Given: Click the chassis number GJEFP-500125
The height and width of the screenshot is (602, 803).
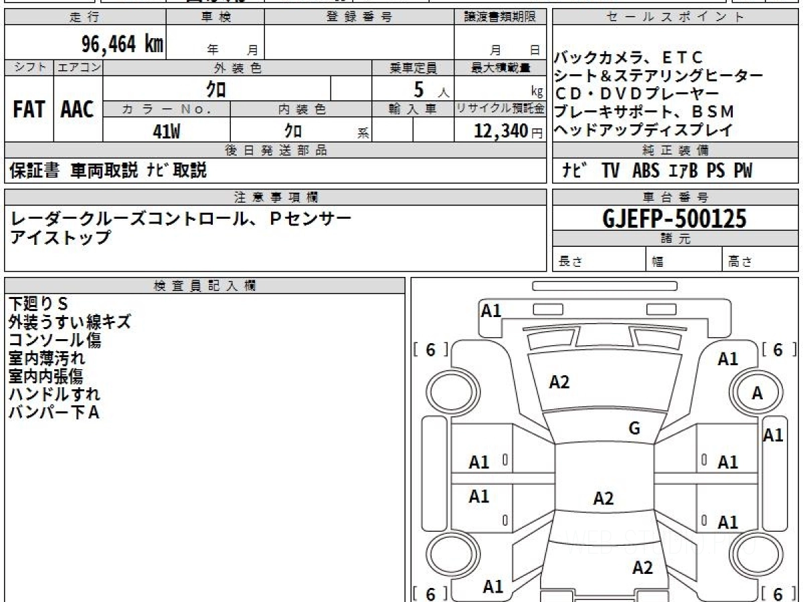Looking at the screenshot, I should click(675, 219).
